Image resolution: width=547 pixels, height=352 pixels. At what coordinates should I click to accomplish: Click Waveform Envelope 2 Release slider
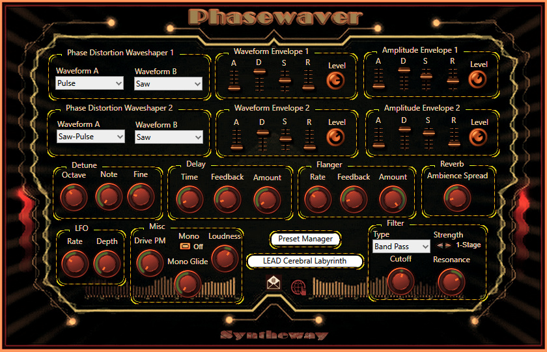pos(309,140)
